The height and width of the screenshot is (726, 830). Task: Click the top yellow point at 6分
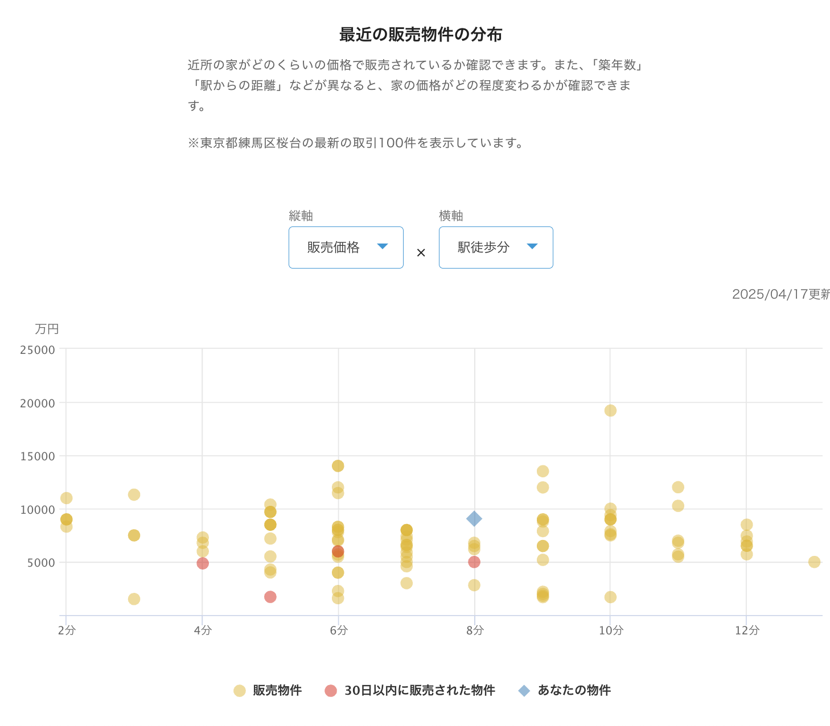pyautogui.click(x=338, y=466)
